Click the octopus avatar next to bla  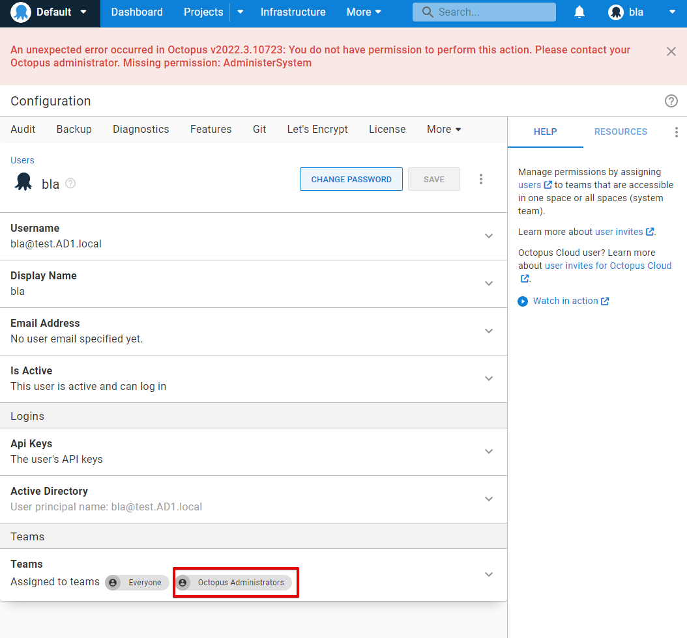pos(23,182)
